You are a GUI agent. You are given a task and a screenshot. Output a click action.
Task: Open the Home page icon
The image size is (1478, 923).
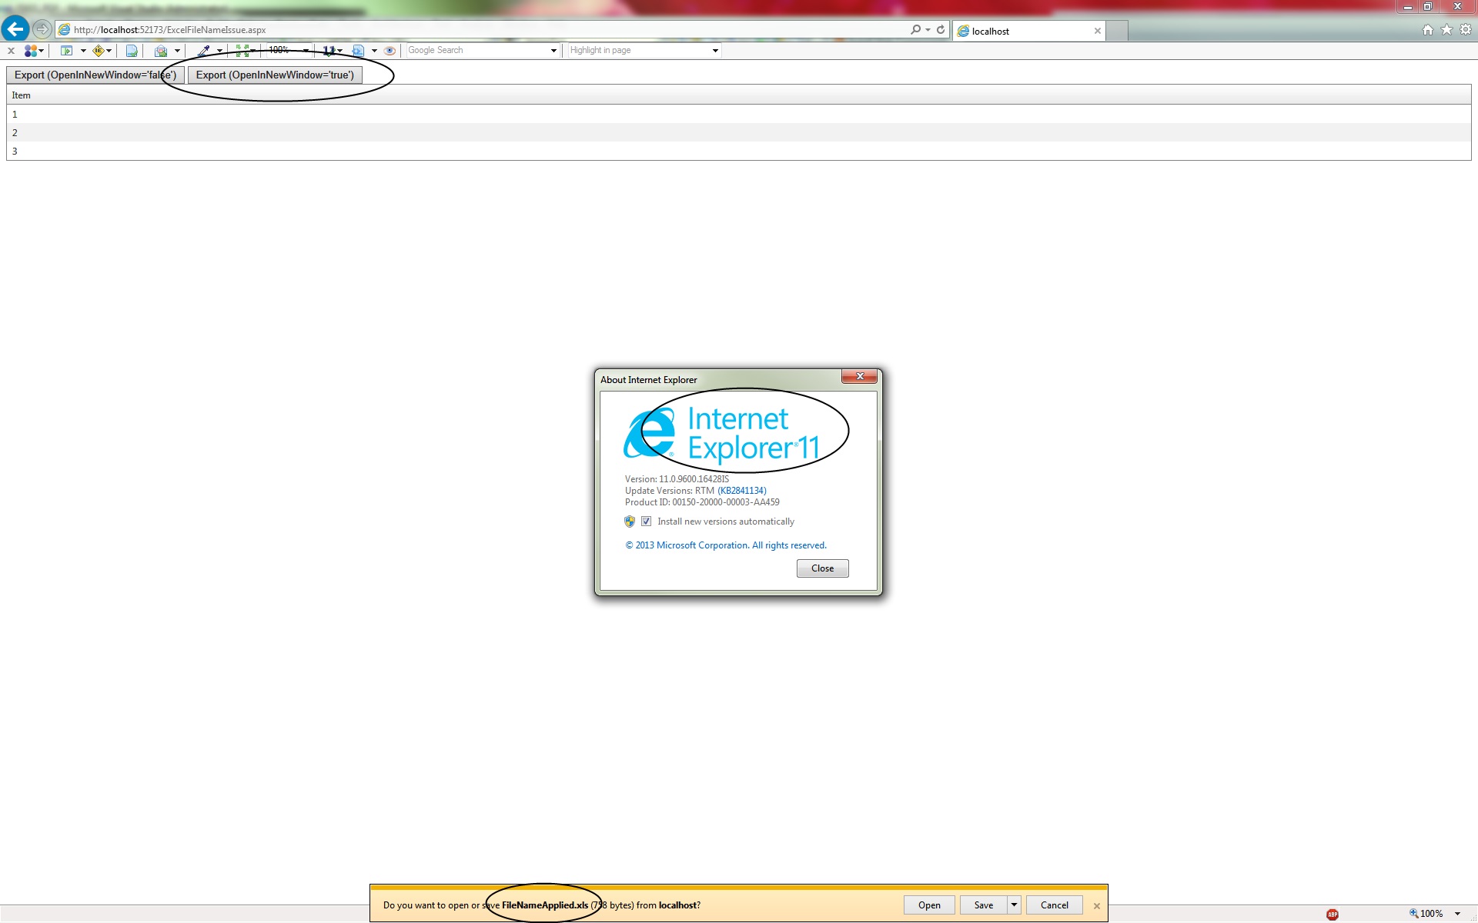pyautogui.click(x=1427, y=29)
